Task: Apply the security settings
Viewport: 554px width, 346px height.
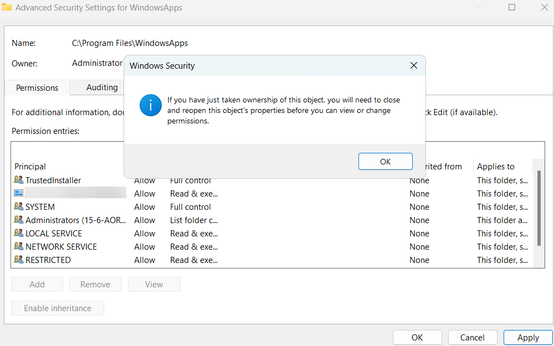Action: point(528,338)
